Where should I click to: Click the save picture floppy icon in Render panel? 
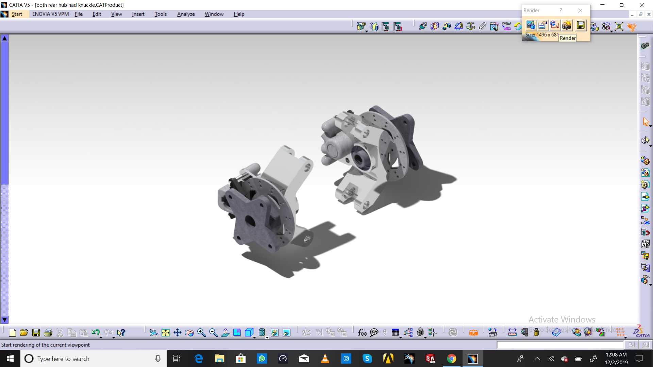(x=581, y=25)
